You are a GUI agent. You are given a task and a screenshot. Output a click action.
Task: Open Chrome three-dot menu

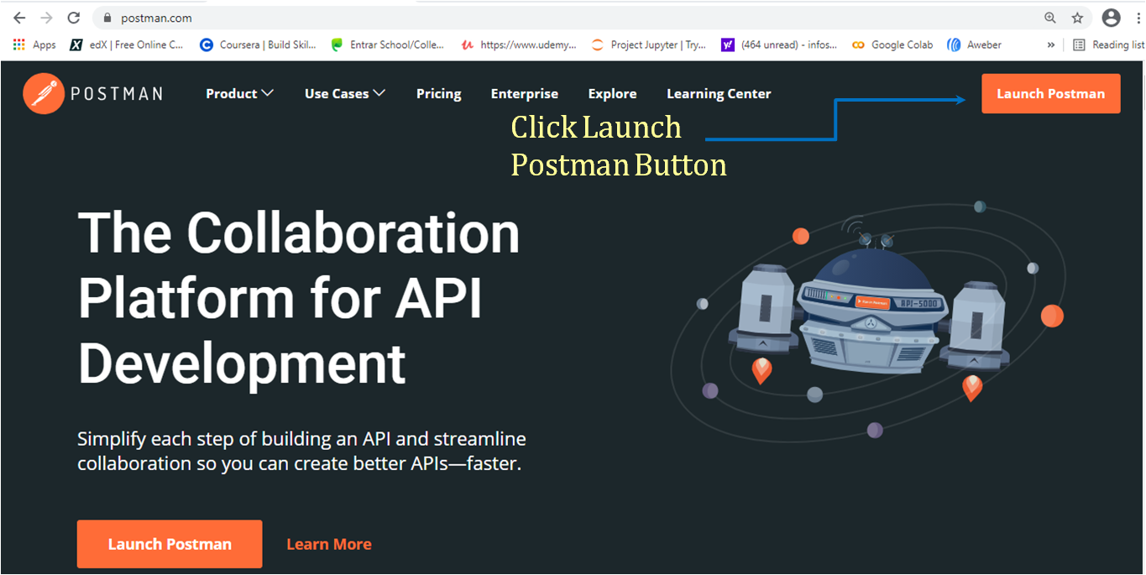[x=1137, y=18]
